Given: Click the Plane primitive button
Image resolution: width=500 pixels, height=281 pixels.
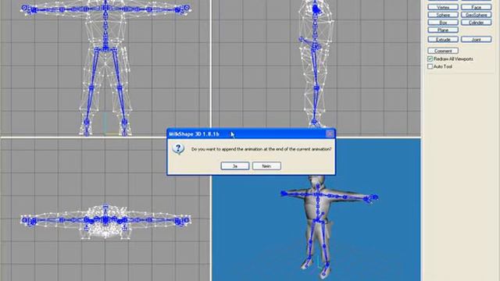Looking at the screenshot, I should click(443, 30).
